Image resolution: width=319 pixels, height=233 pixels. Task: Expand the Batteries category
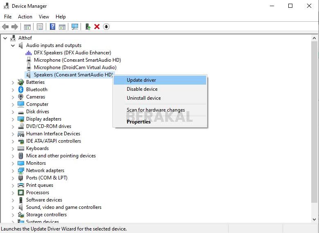(x=13, y=82)
